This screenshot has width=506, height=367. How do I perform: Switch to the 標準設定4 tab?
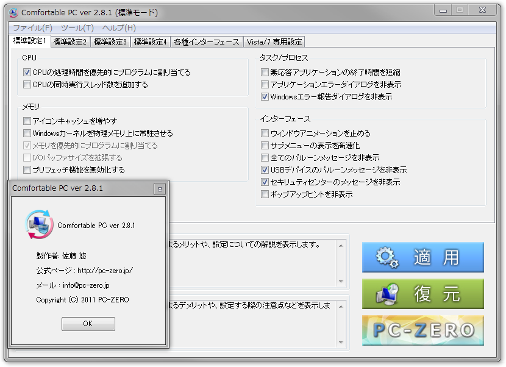click(151, 42)
